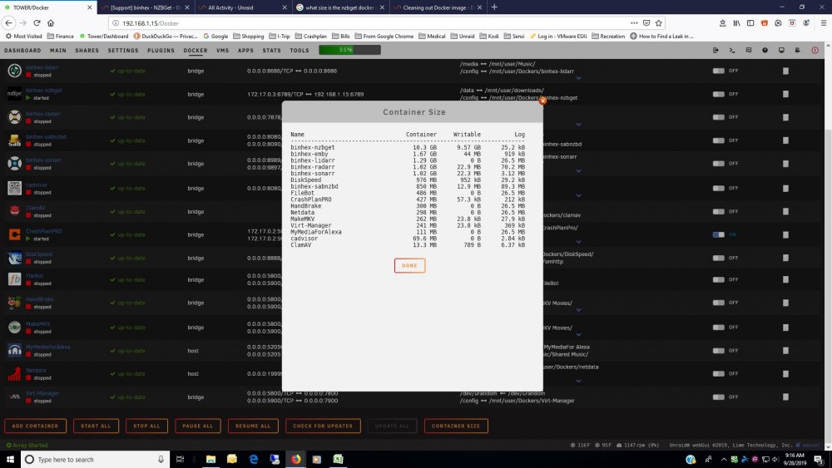Toggle autostart for cadvisor
The height and width of the screenshot is (468, 832).
[x=719, y=188]
